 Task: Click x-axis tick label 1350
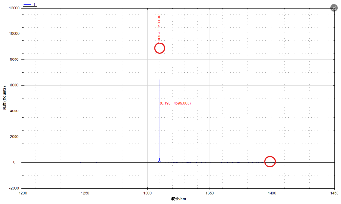(x=210, y=193)
